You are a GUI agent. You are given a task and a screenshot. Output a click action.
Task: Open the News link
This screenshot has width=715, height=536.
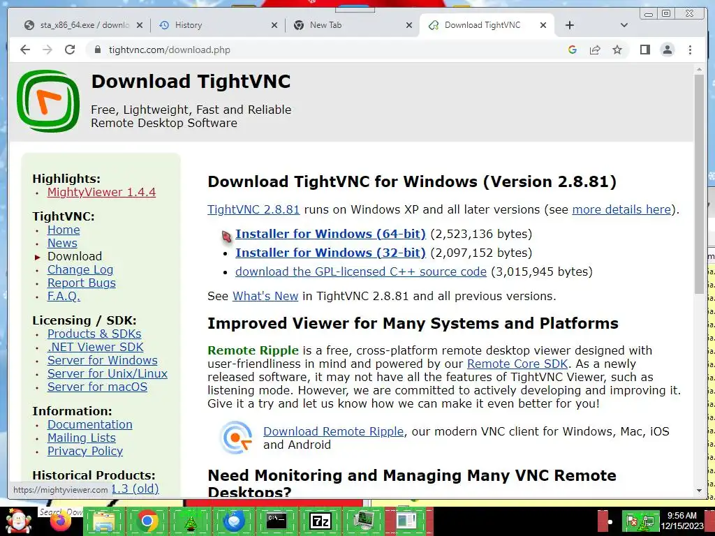(62, 244)
